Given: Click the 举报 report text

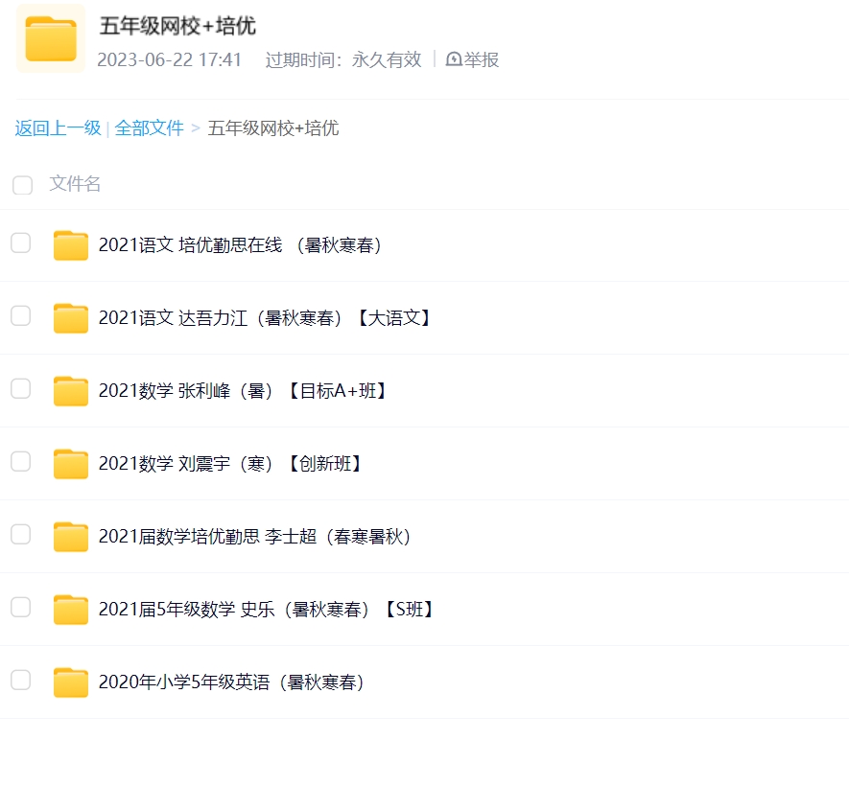Looking at the screenshot, I should [x=482, y=59].
